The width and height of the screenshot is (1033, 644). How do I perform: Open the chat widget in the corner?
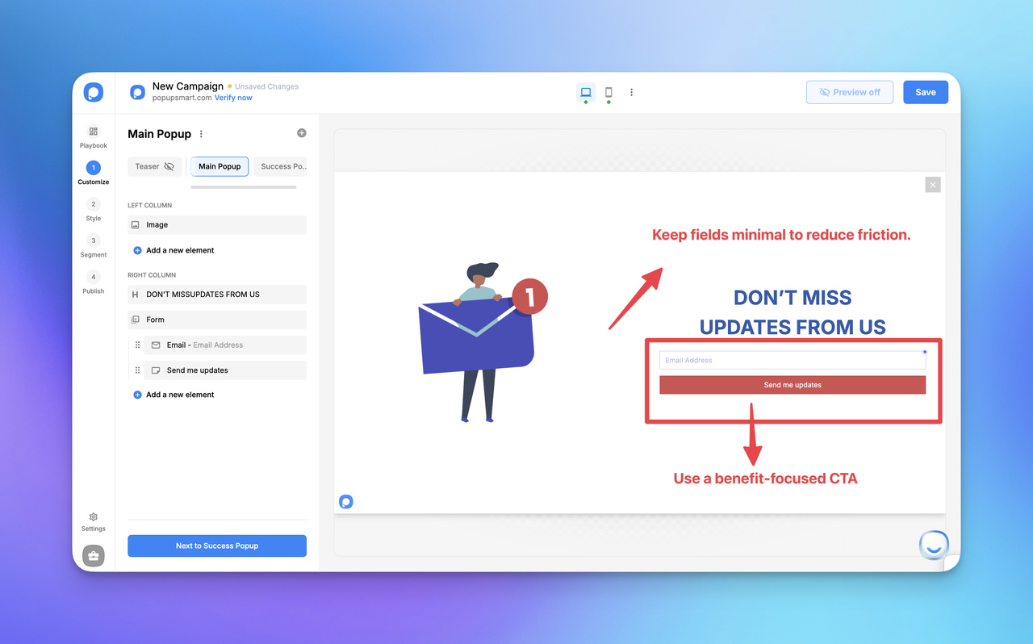click(933, 545)
